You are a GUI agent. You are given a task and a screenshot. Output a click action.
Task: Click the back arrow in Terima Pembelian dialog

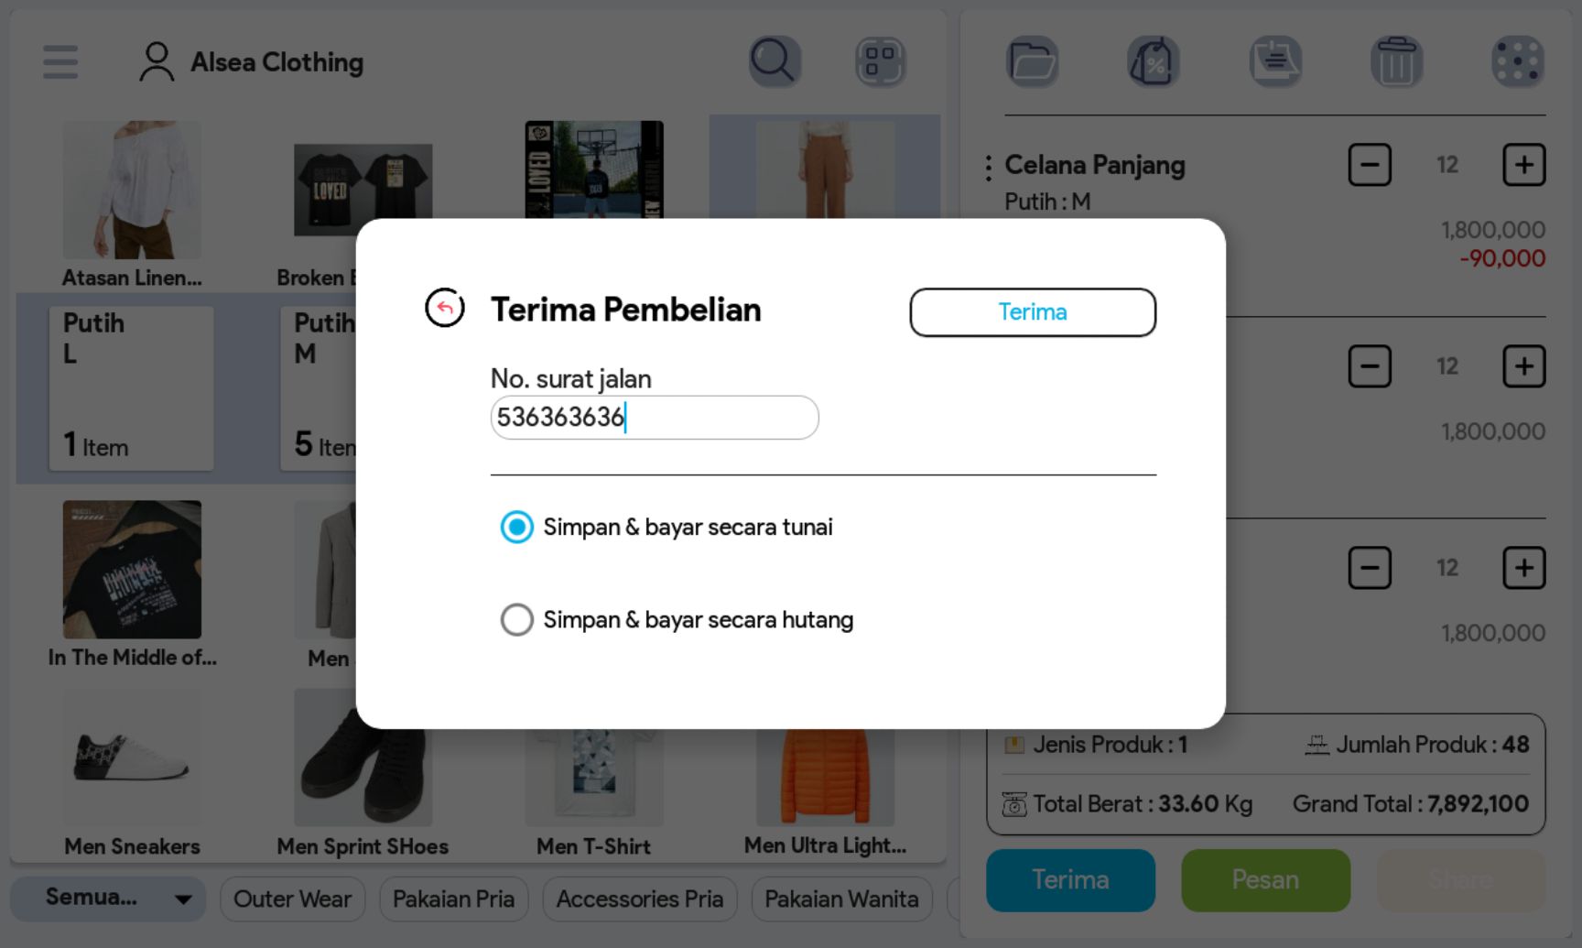tap(445, 308)
